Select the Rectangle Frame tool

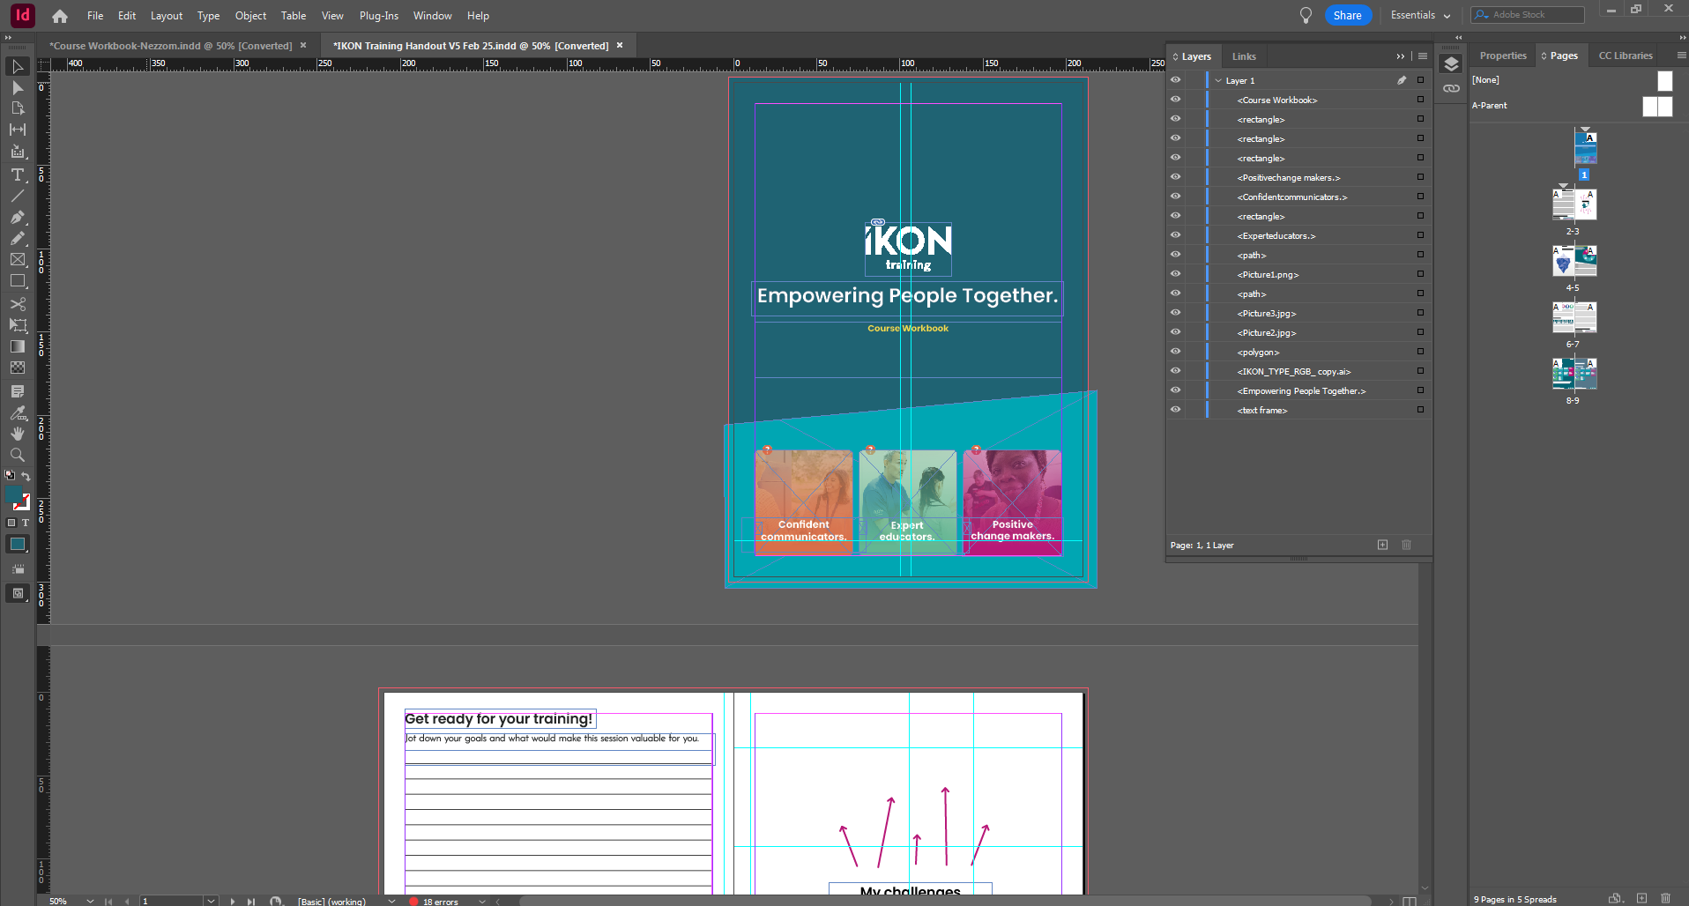coord(17,260)
